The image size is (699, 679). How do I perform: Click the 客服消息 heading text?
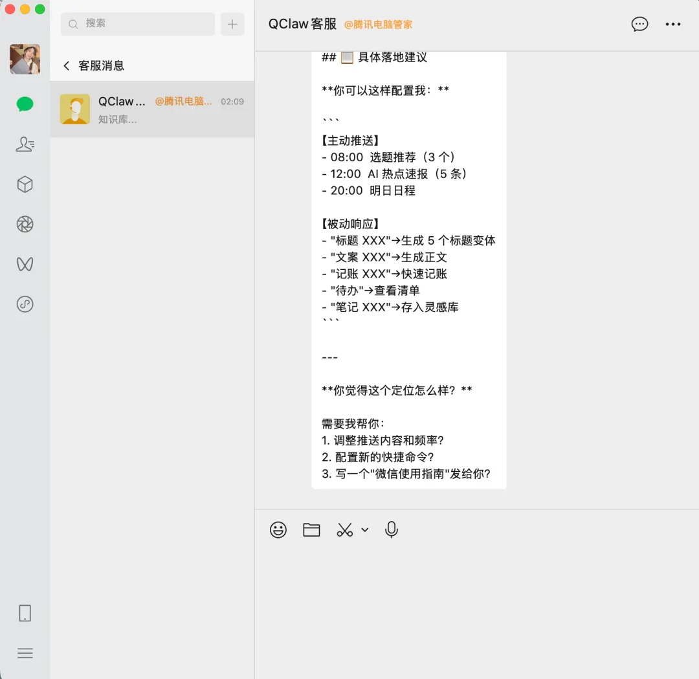click(101, 65)
